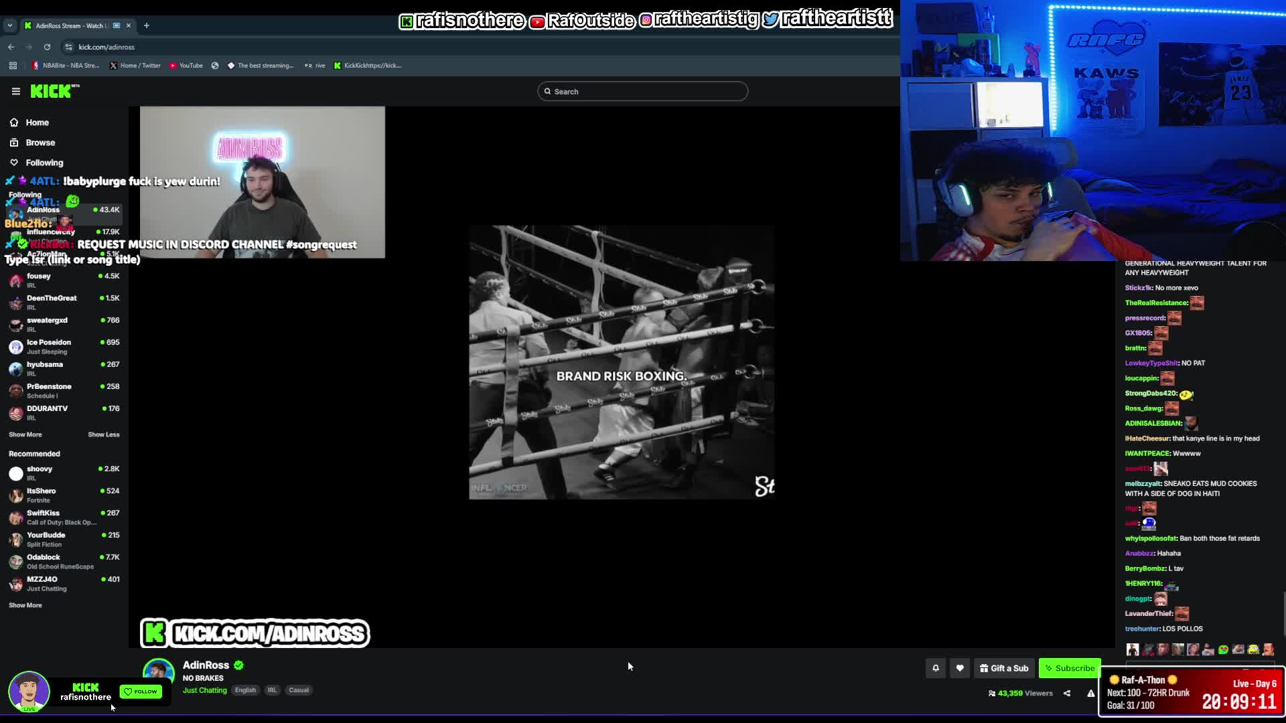Open sweatergxd channel

(64, 325)
